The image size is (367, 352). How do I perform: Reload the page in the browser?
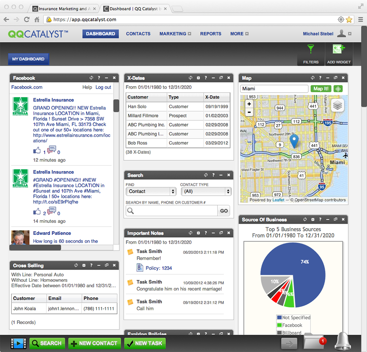[x=27, y=19]
